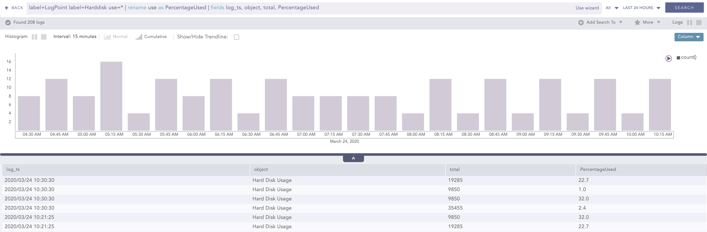Screen dimensions: 707x232
Task: Click the two-bar icon beside Histogram label
Action: 34,37
